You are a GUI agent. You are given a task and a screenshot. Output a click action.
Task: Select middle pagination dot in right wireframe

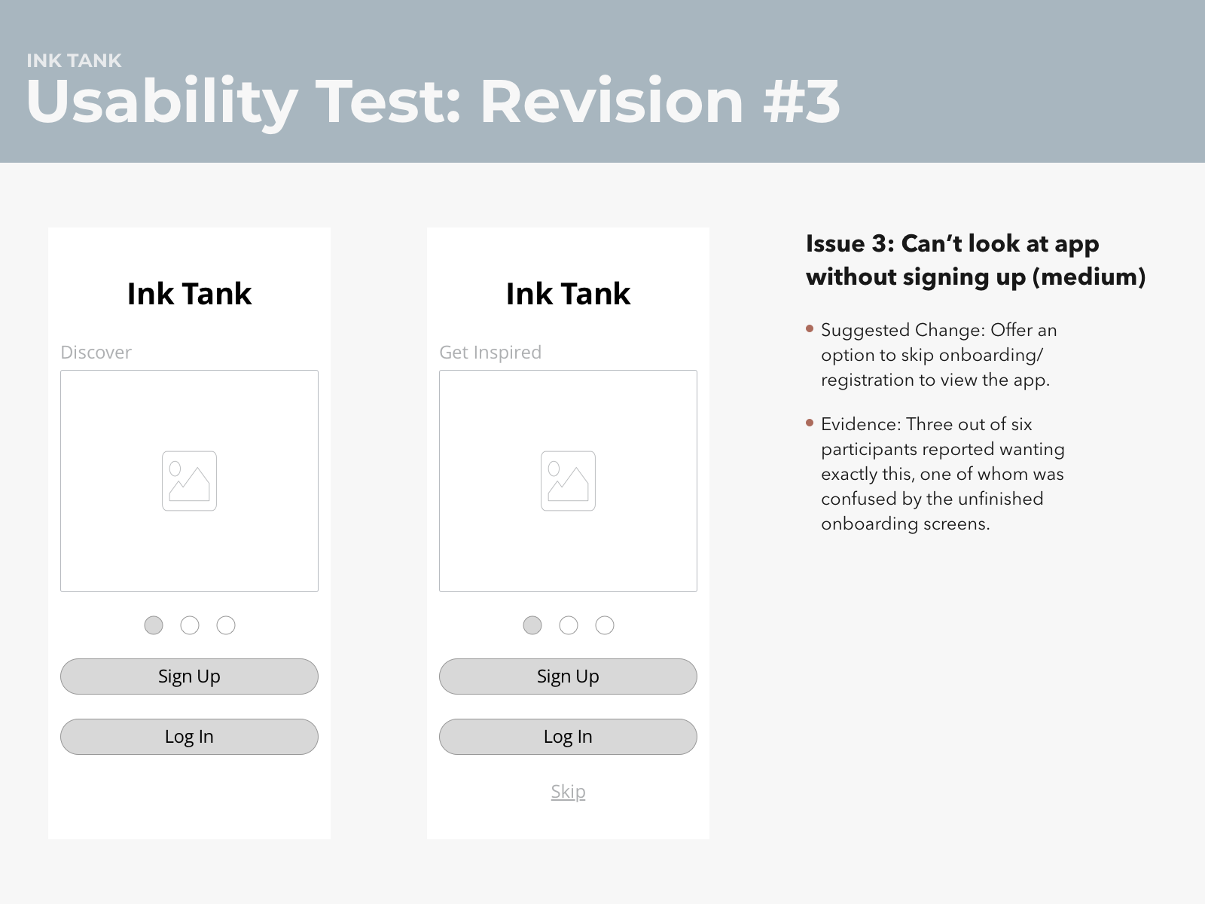pos(569,625)
